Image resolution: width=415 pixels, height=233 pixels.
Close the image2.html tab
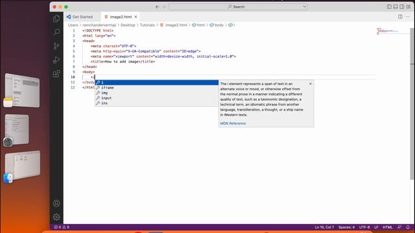point(136,17)
